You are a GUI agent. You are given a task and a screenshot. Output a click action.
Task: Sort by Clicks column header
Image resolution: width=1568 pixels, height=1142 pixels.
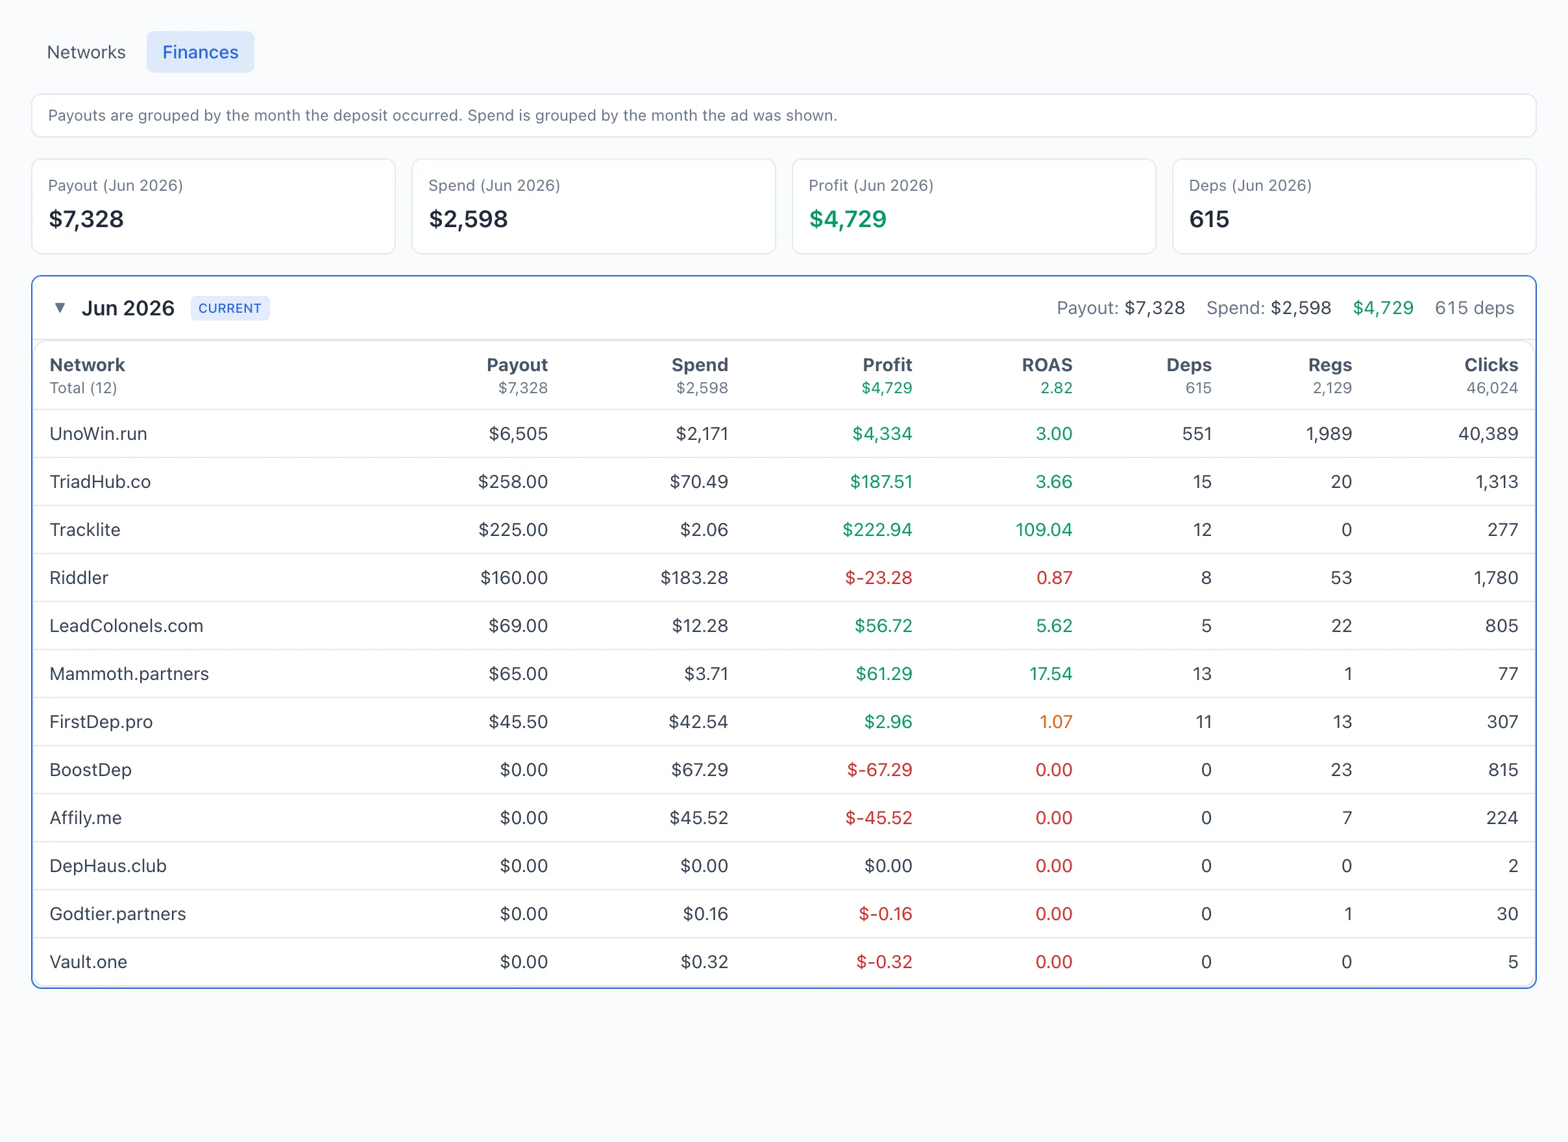tap(1491, 365)
